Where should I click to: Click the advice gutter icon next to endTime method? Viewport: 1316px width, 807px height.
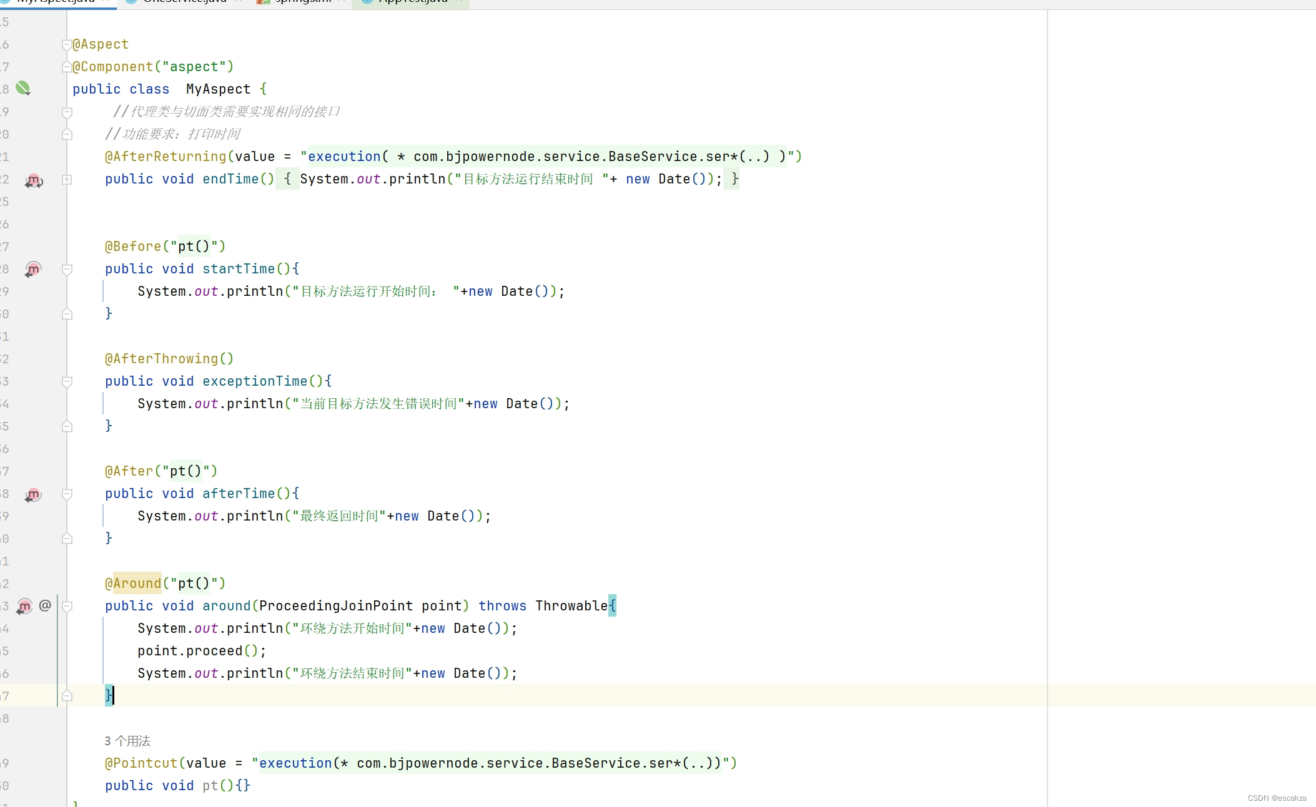(33, 180)
